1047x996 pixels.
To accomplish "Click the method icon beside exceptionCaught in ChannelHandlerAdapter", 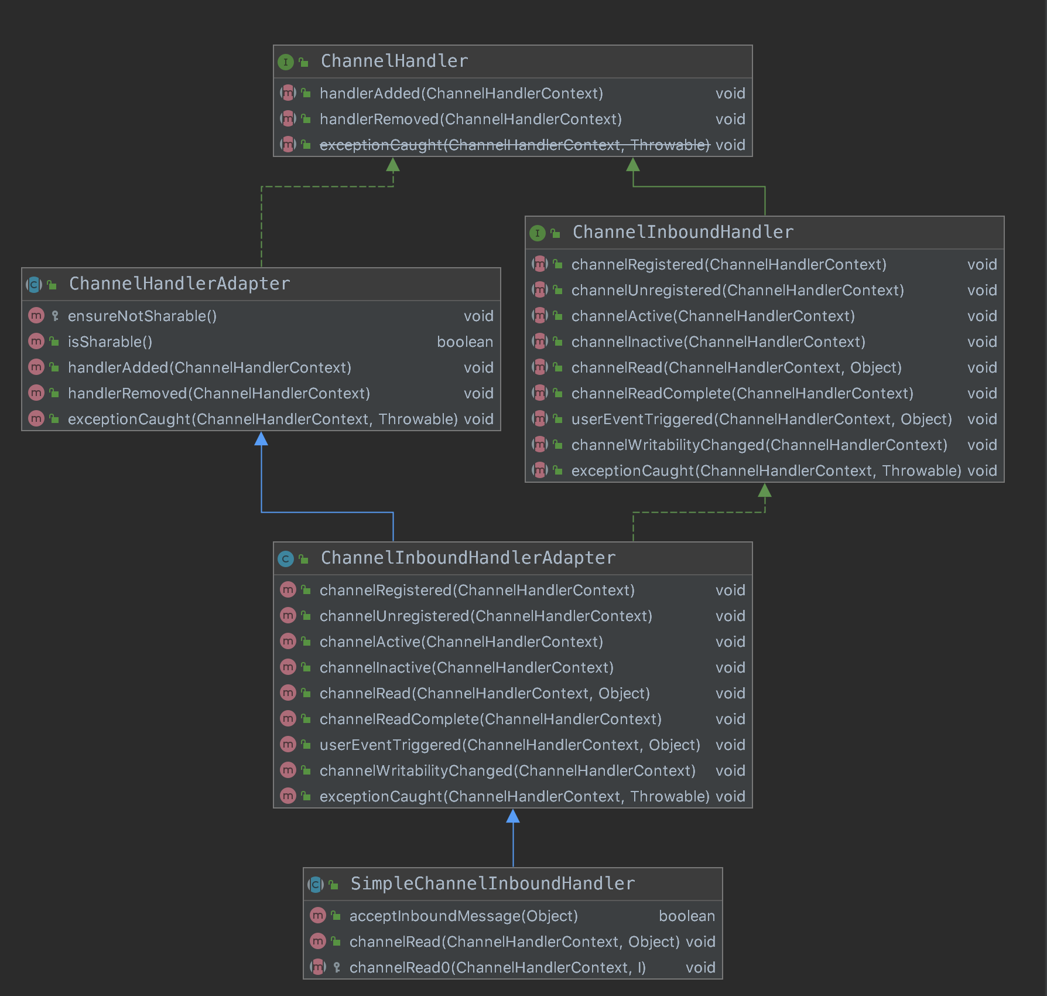I will 36,419.
